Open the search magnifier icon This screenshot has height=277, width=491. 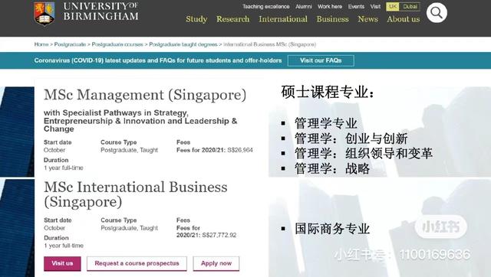(437, 13)
